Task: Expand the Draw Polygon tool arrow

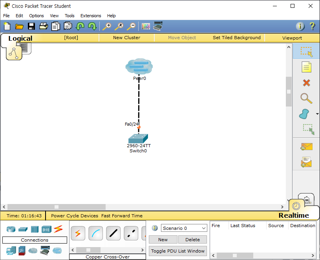Action: point(317,114)
